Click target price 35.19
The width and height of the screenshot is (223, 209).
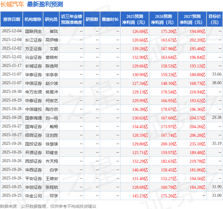click(x=217, y=143)
